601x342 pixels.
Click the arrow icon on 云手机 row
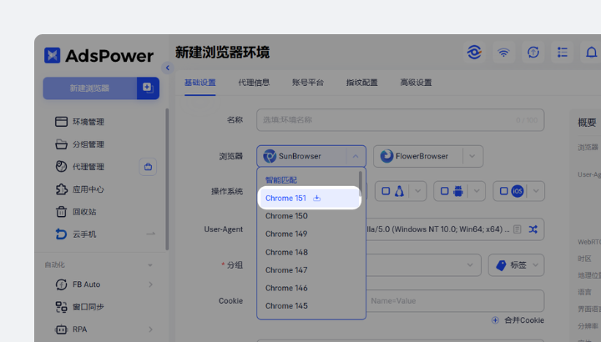point(150,234)
